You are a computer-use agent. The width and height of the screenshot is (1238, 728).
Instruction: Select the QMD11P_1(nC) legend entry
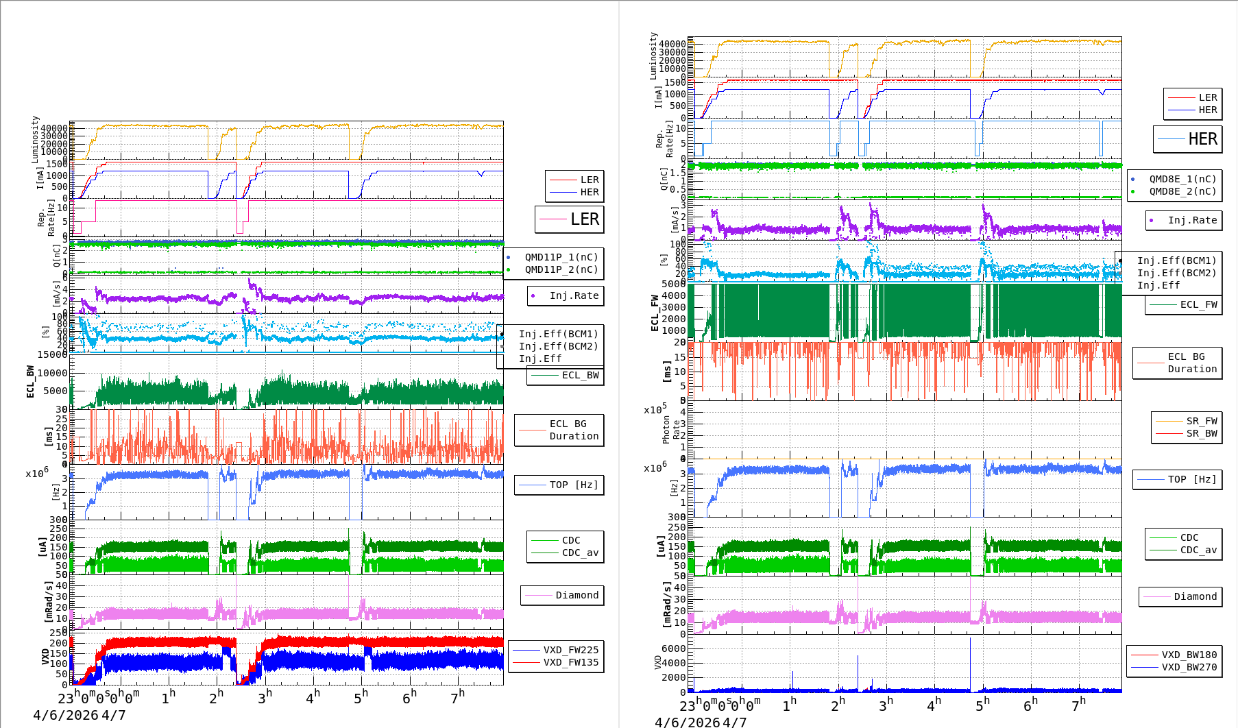(561, 257)
